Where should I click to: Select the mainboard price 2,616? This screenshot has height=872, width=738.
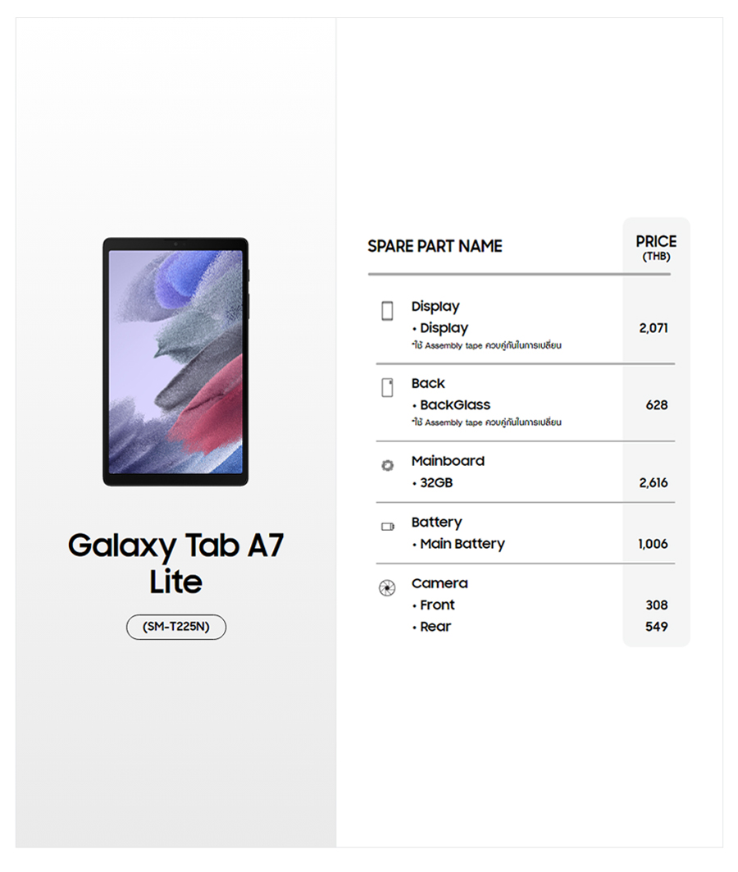coord(654,483)
